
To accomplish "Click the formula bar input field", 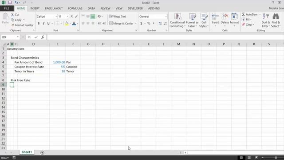I will 166,37.
